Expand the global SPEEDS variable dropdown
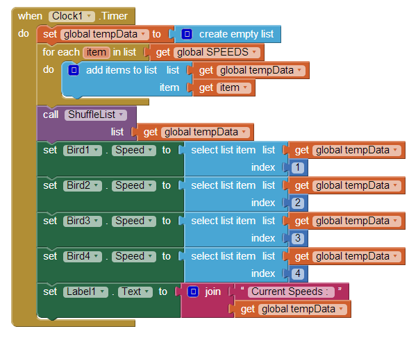This screenshot has height=338, width=418. tap(215, 52)
